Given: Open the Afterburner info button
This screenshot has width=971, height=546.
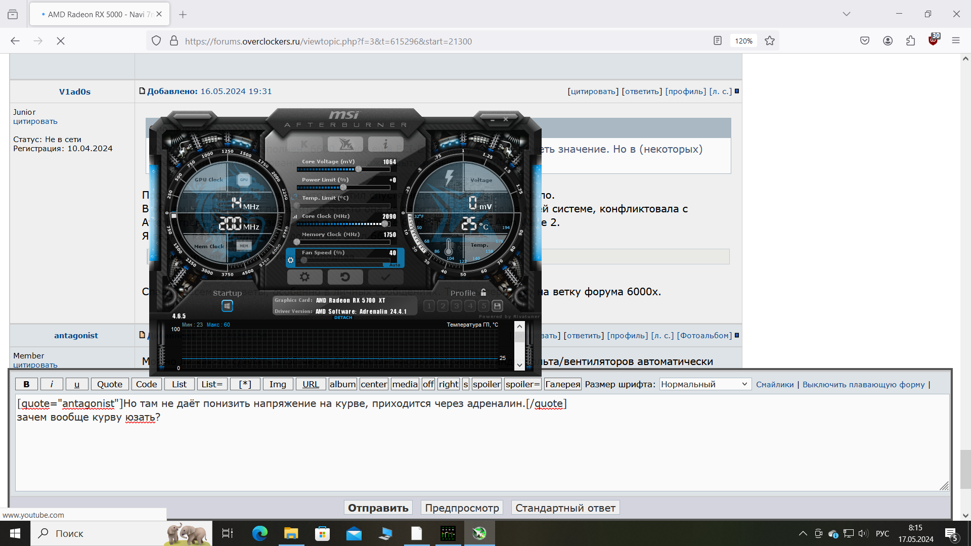Looking at the screenshot, I should coord(385,145).
